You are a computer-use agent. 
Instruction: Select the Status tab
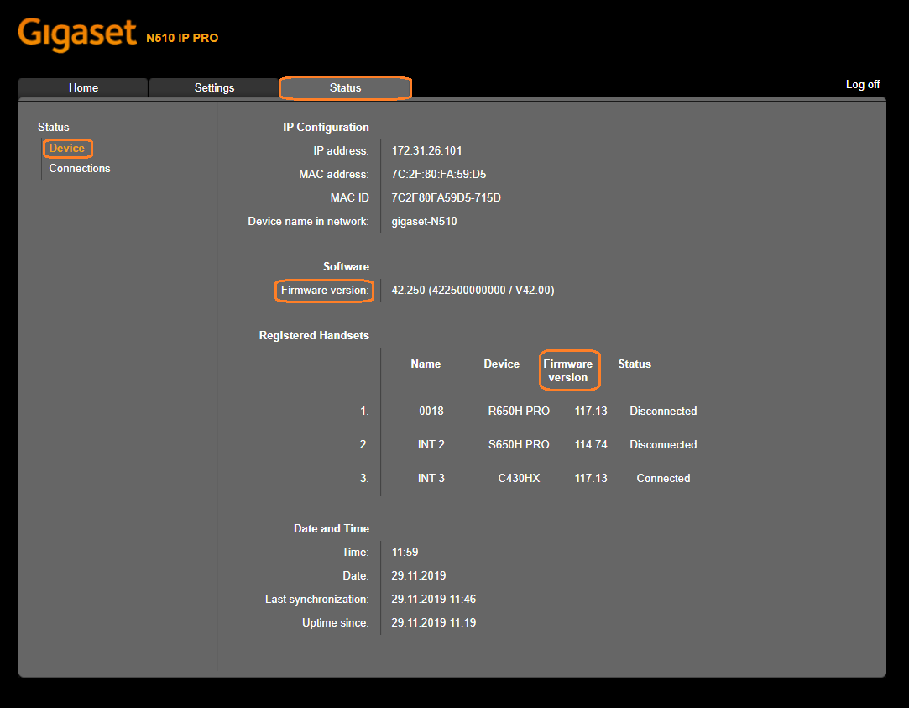345,87
